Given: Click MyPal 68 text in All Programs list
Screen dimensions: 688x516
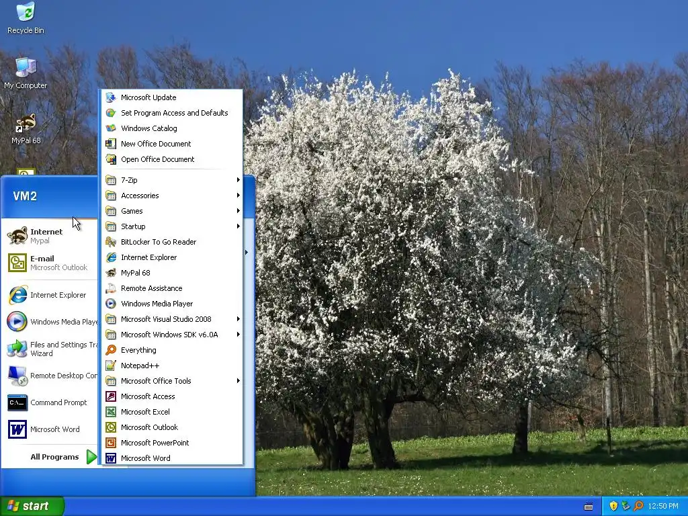Looking at the screenshot, I should click(x=136, y=273).
